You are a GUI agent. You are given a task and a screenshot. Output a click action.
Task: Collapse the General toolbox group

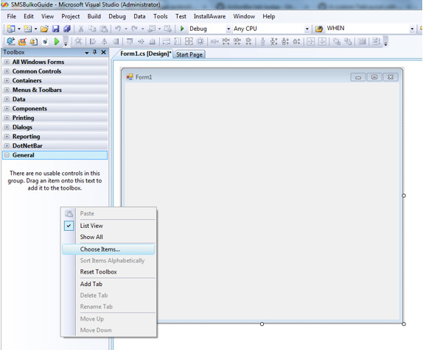(7, 155)
